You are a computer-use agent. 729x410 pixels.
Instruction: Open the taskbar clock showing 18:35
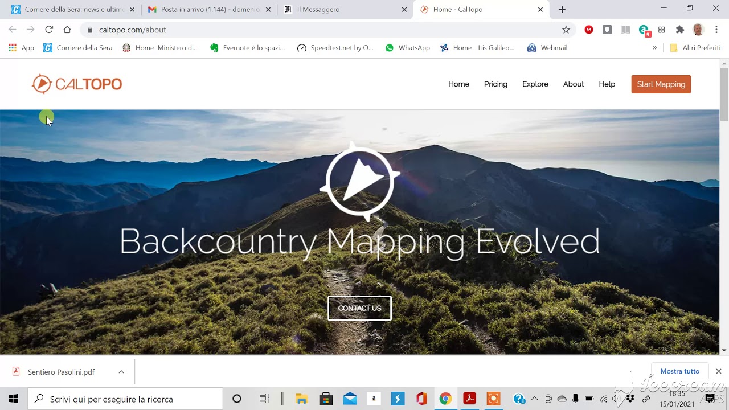677,399
